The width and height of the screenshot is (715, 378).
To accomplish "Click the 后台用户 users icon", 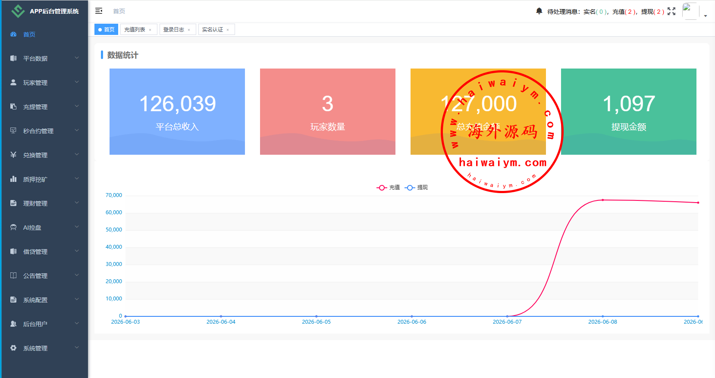I will click(x=13, y=324).
